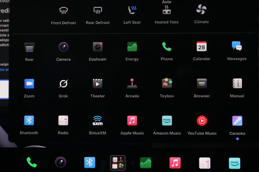Viewport: 259px width, 172px height.
Task: Toggle the Front Defrost control
Action: click(63, 11)
